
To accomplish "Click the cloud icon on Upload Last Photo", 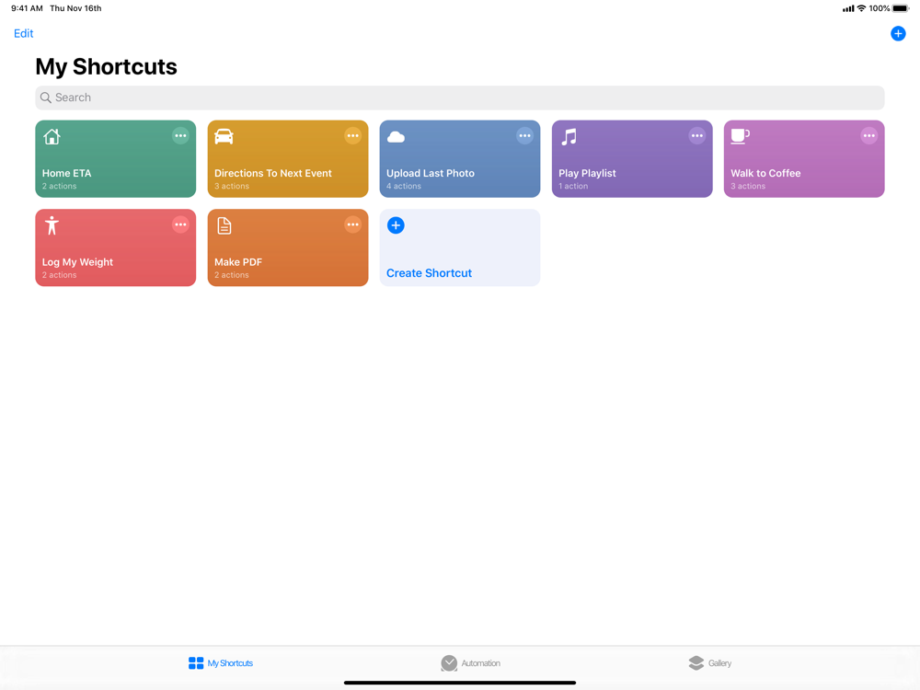I will click(396, 137).
